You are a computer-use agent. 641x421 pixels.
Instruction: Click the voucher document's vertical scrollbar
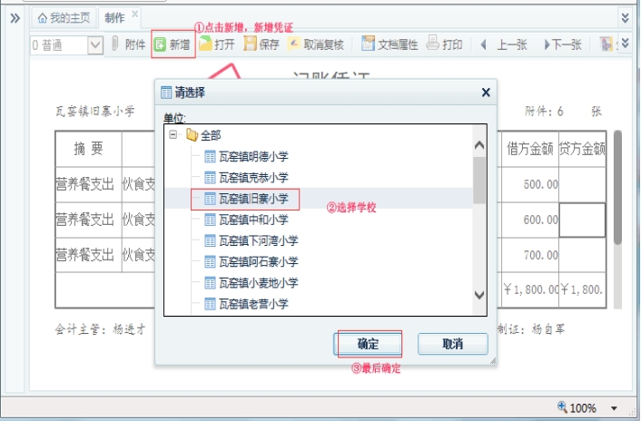click(x=617, y=188)
